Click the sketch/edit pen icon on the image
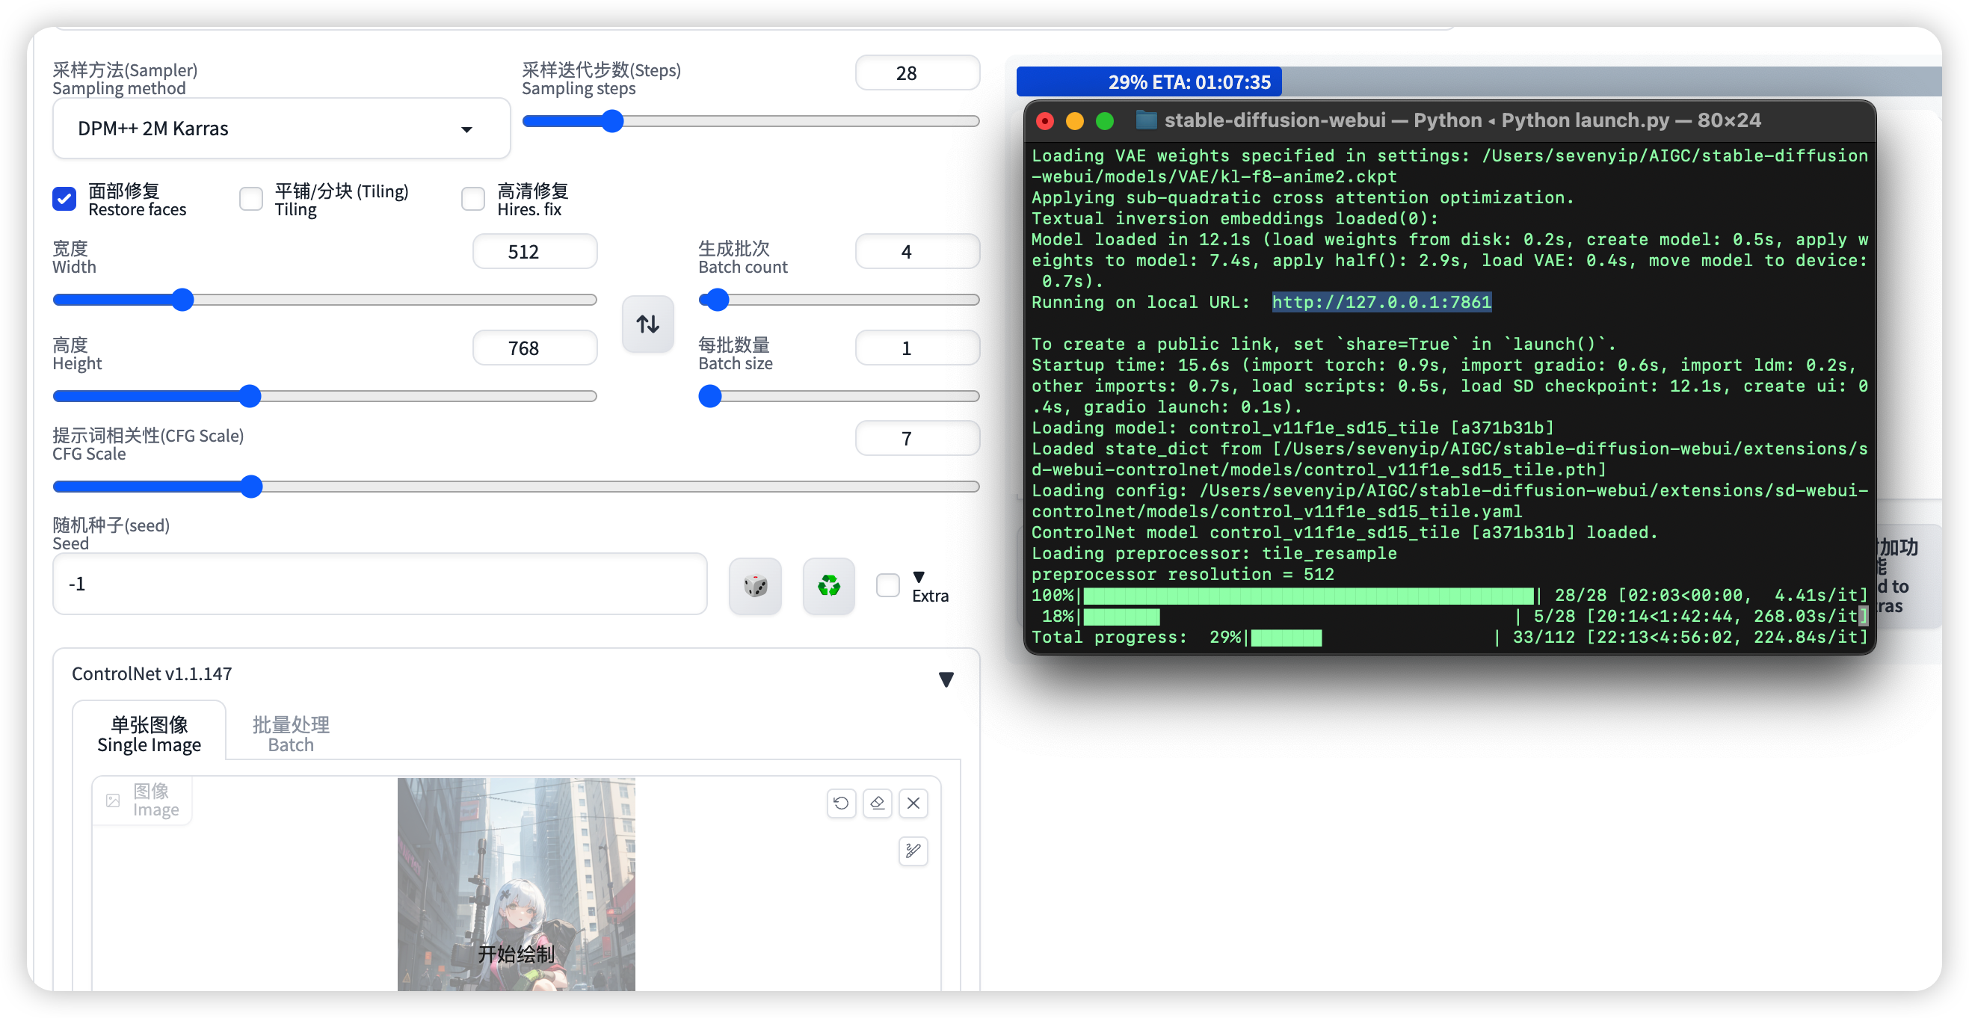The image size is (1969, 1018). pyautogui.click(x=913, y=851)
